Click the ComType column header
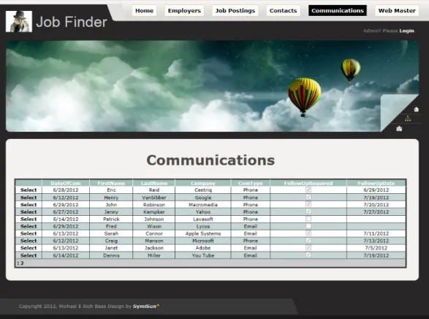The width and height of the screenshot is (429, 319). click(x=251, y=183)
